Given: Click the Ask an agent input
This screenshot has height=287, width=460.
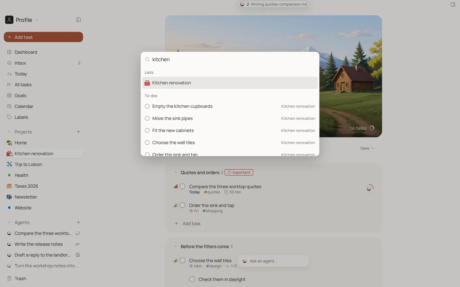Looking at the screenshot, I should [273, 261].
